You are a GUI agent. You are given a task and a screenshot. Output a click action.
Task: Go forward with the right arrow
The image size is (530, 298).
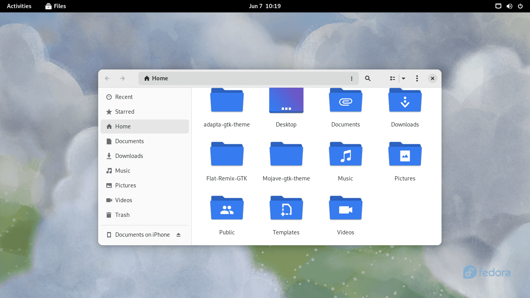123,78
